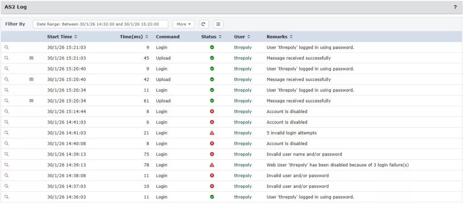Screen dimensions: 463x203
Task: Open magnifier on Invalid user name and/or password row
Action: [6, 154]
